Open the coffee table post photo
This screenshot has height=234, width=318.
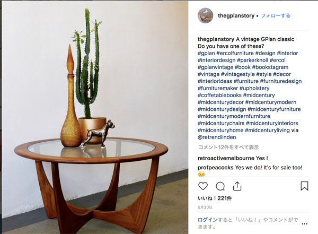95,117
